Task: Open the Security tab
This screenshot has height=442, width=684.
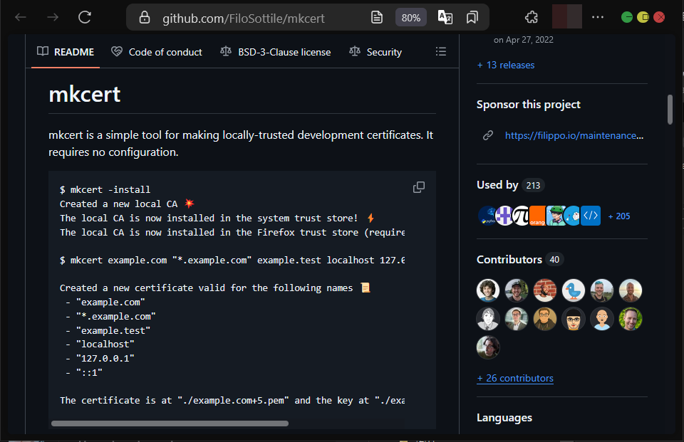Action: (375, 52)
